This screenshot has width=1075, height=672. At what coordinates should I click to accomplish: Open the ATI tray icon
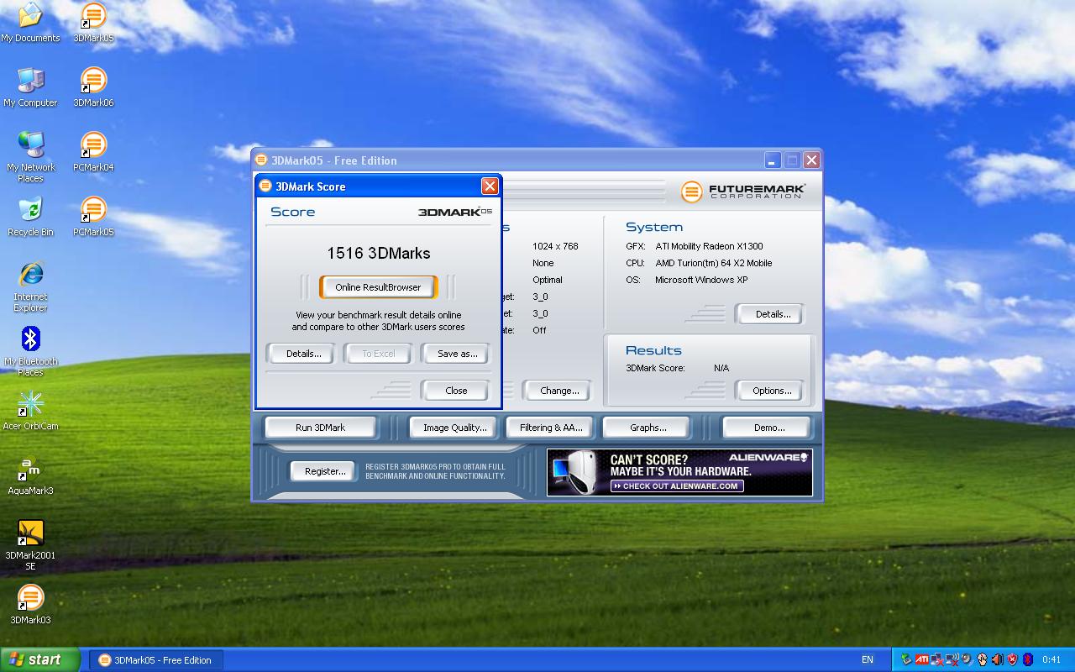click(x=922, y=659)
